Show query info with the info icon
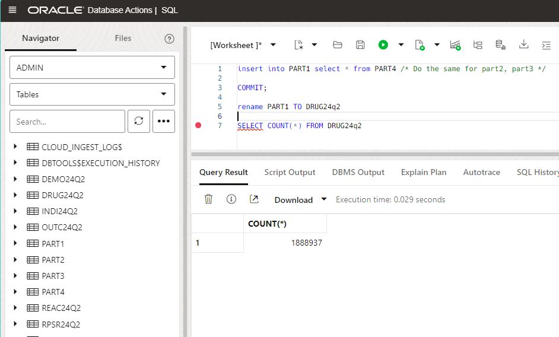Image resolution: width=559 pixels, height=337 pixels. (231, 199)
